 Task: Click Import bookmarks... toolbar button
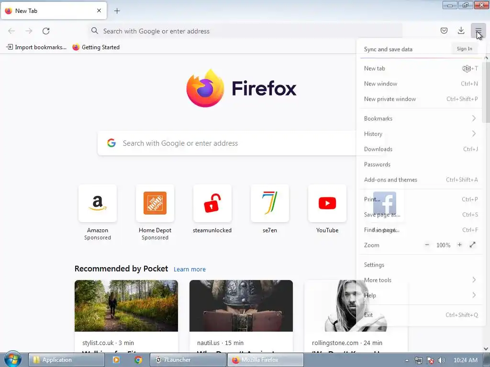pyautogui.click(x=36, y=47)
